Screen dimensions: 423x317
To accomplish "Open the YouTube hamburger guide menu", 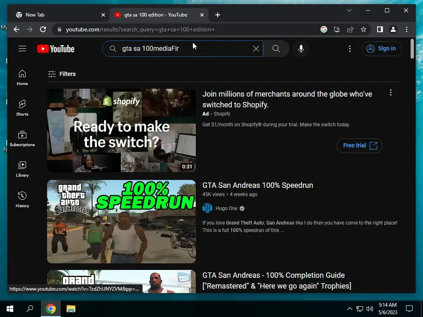I will (22, 49).
